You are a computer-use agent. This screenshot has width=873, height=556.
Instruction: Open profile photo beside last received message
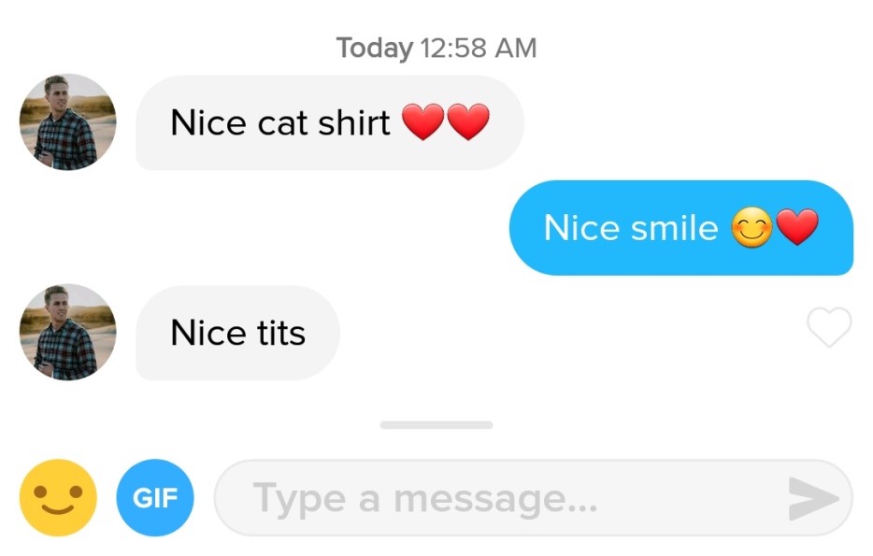(68, 333)
